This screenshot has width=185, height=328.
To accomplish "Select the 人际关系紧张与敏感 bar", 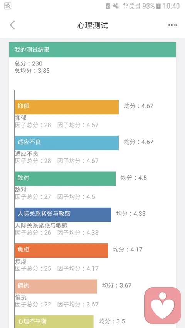I will (x=63, y=215).
